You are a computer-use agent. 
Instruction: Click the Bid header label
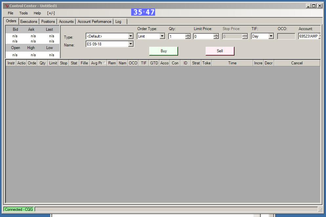tap(15, 29)
